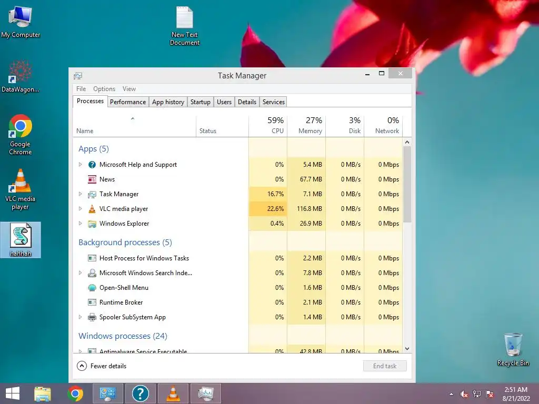Select the DataWagon desktop shortcut
Screen dimensions: 539x404
(21, 76)
